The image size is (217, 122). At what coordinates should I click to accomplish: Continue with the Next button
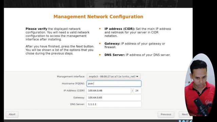[x=185, y=115]
